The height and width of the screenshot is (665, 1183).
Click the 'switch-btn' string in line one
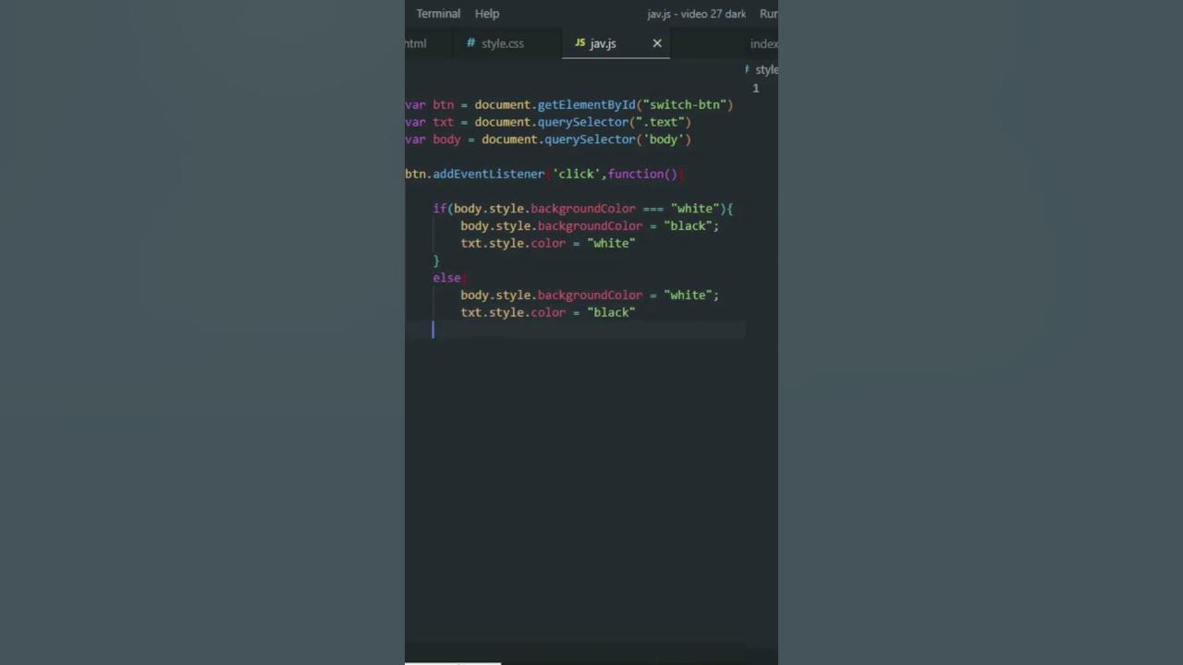[x=684, y=104]
